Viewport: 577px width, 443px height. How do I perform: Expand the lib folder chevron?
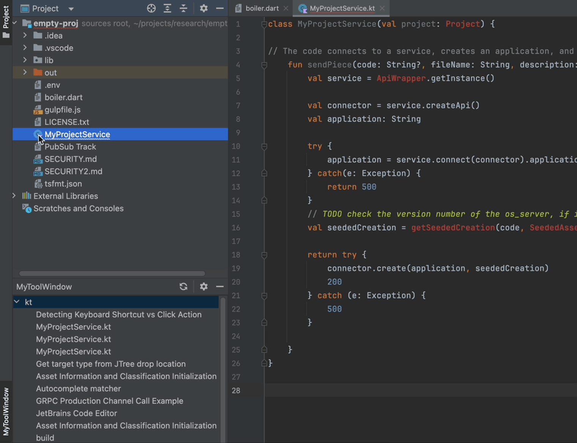point(25,60)
